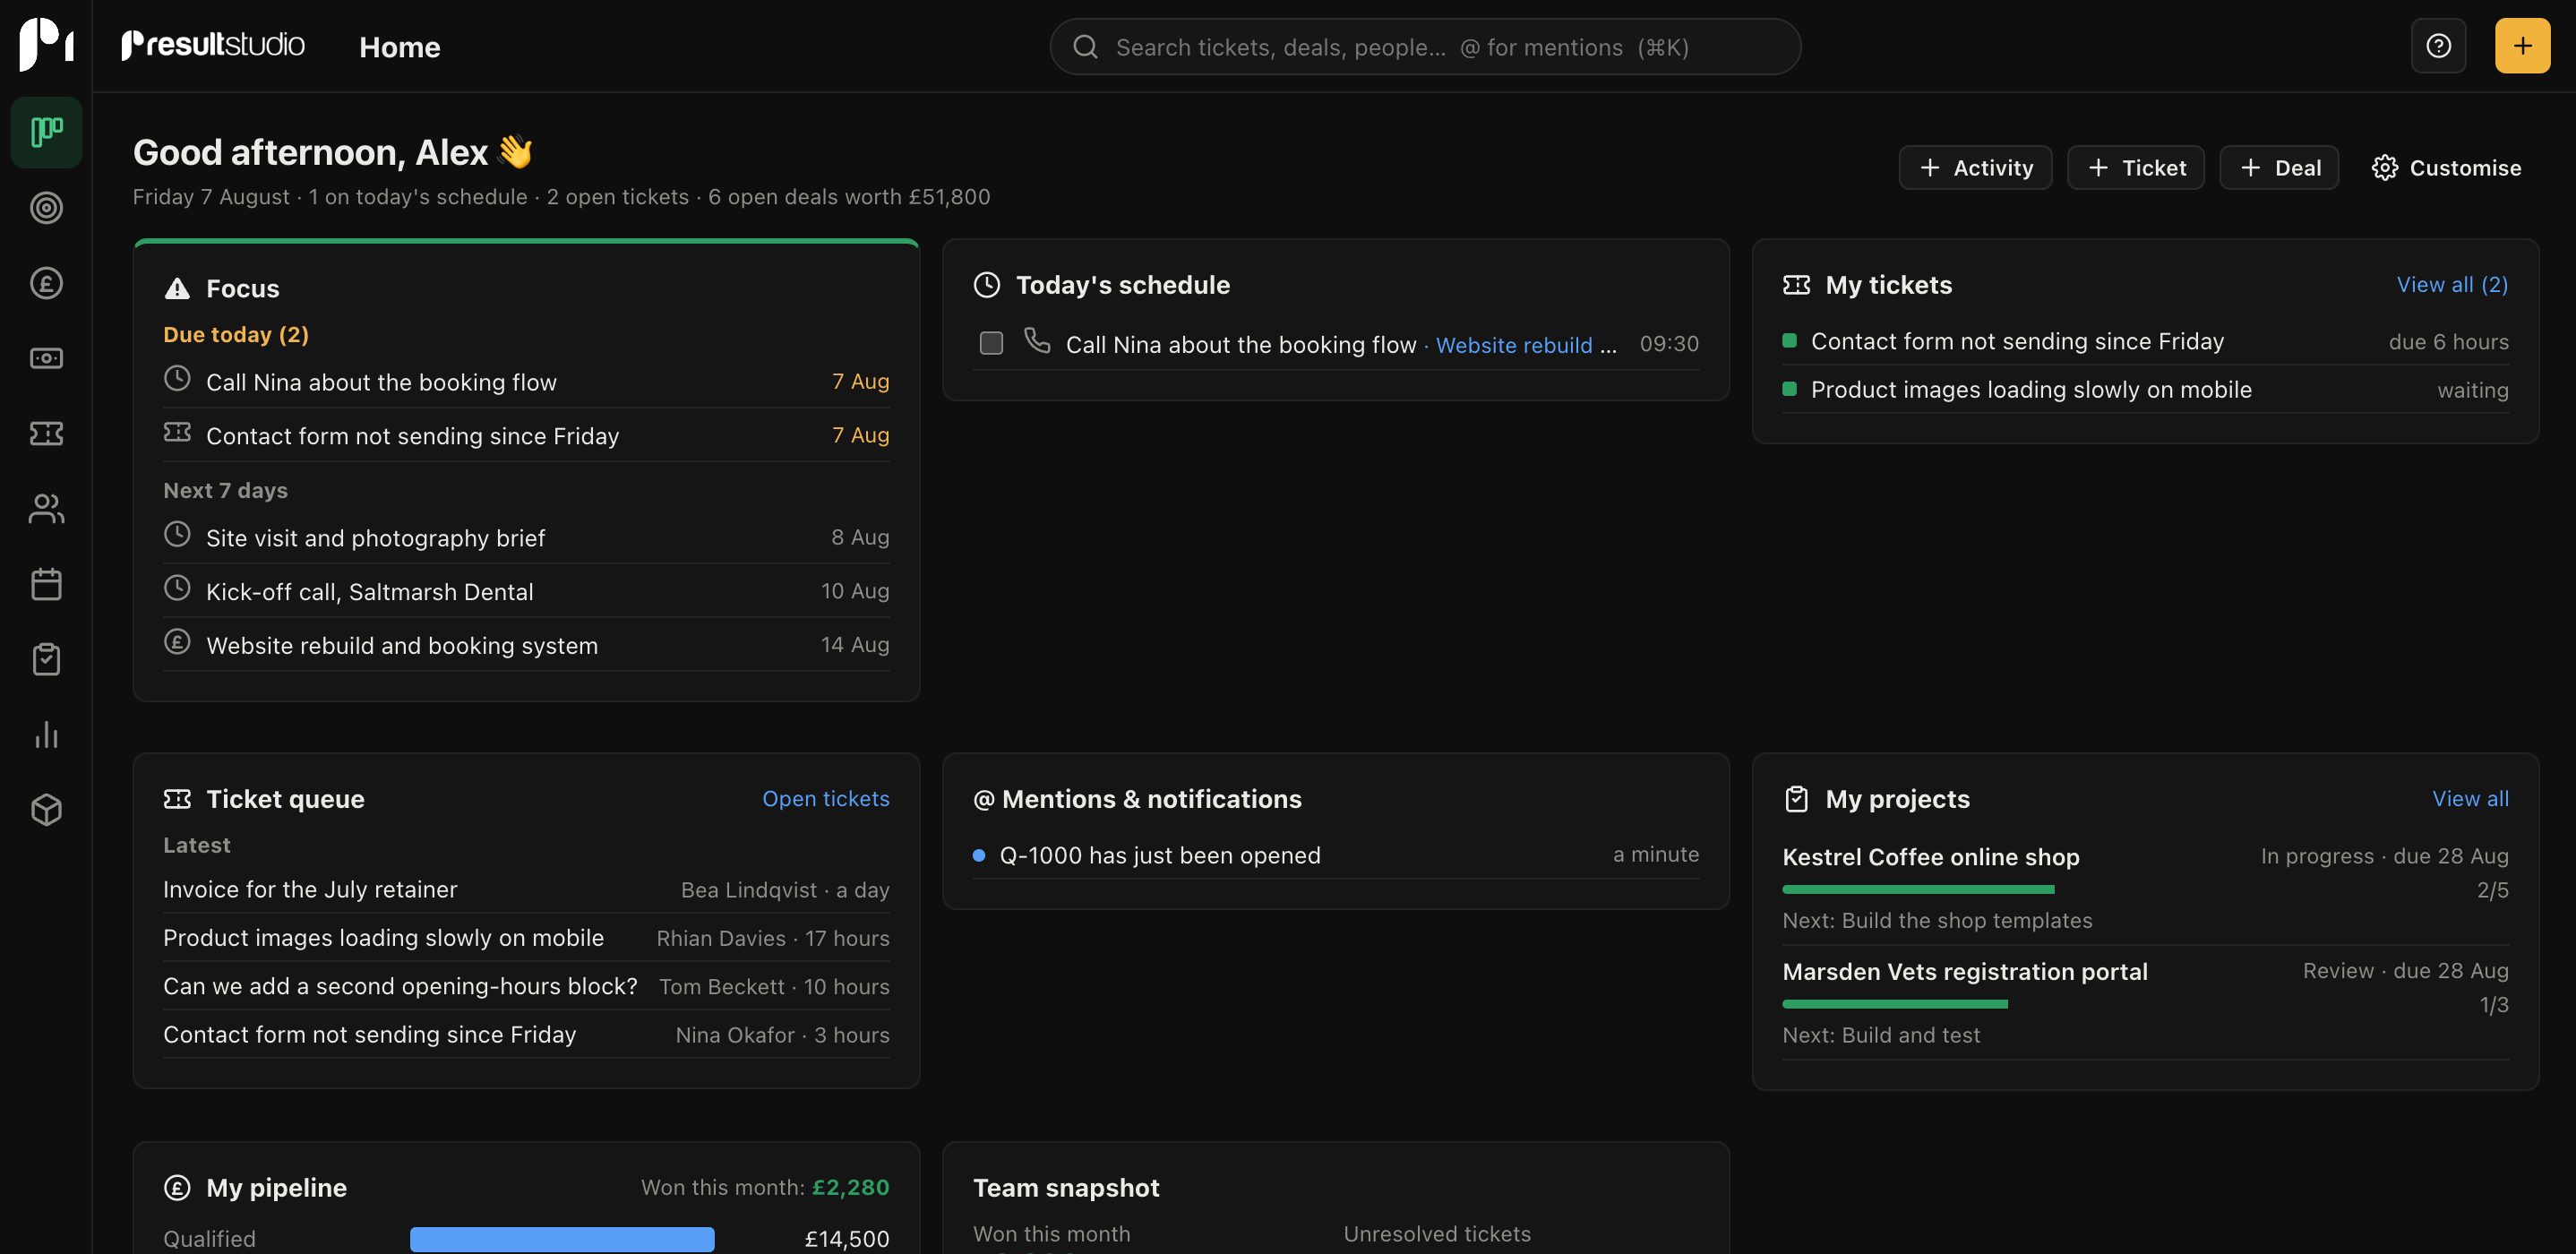Click the ticket icon next to Contact form focus row
Viewport: 2576px width, 1254px height.
click(177, 432)
